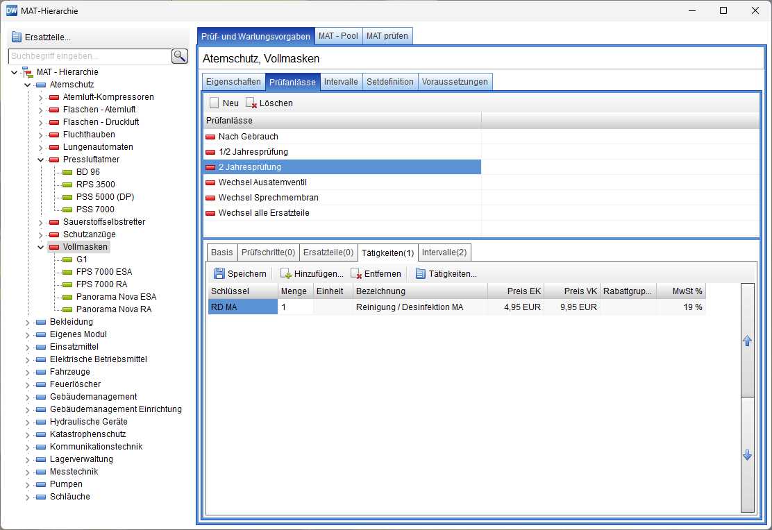772x530 pixels.
Task: Click the Suchbegriff search input field
Action: pyautogui.click(x=89, y=56)
